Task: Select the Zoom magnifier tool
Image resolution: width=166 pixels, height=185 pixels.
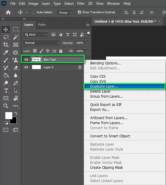Action: (6, 106)
